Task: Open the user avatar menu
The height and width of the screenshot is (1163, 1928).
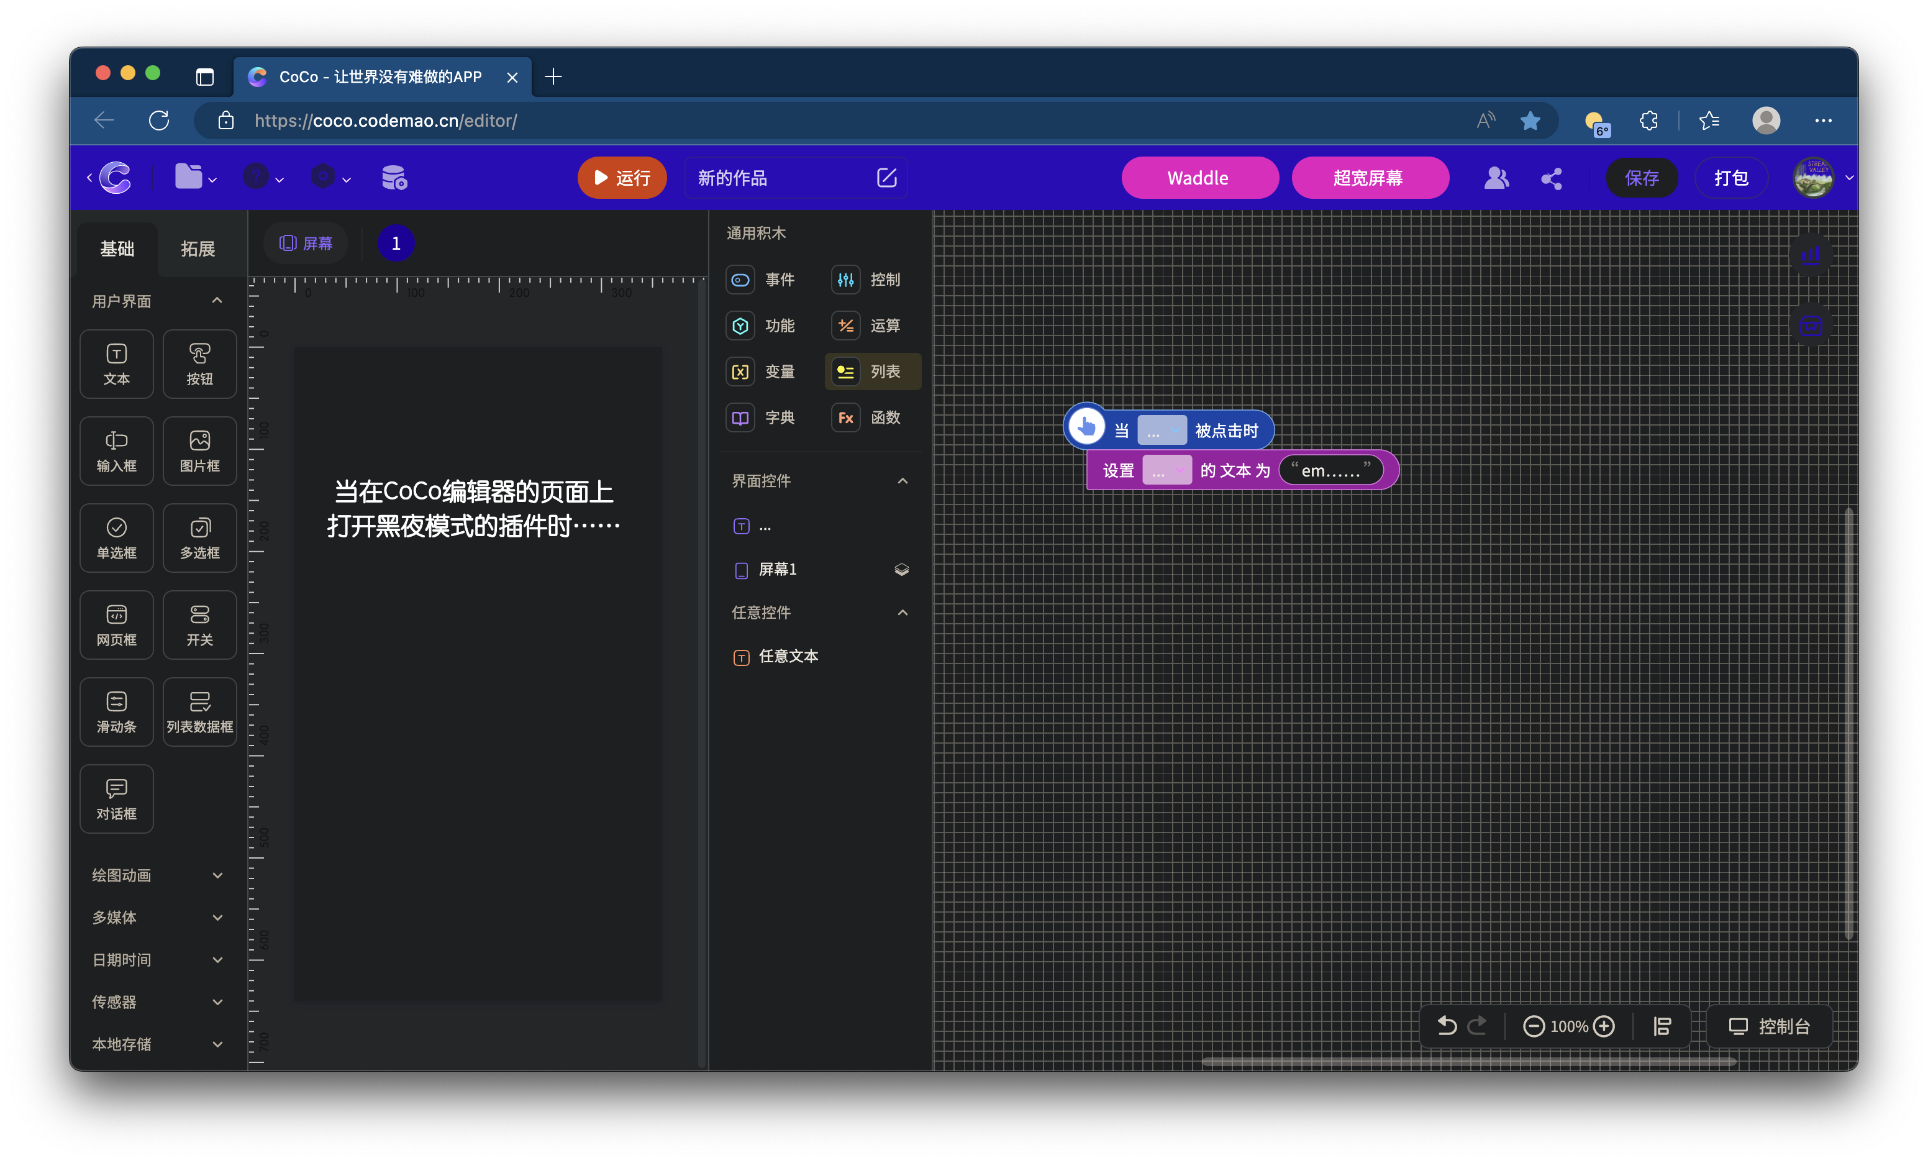Action: [1823, 178]
